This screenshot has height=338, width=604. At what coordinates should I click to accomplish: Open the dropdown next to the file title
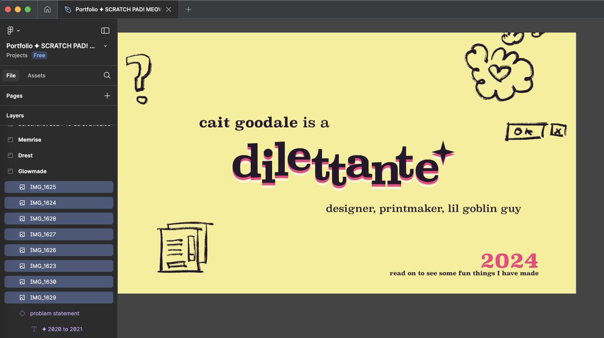point(105,46)
